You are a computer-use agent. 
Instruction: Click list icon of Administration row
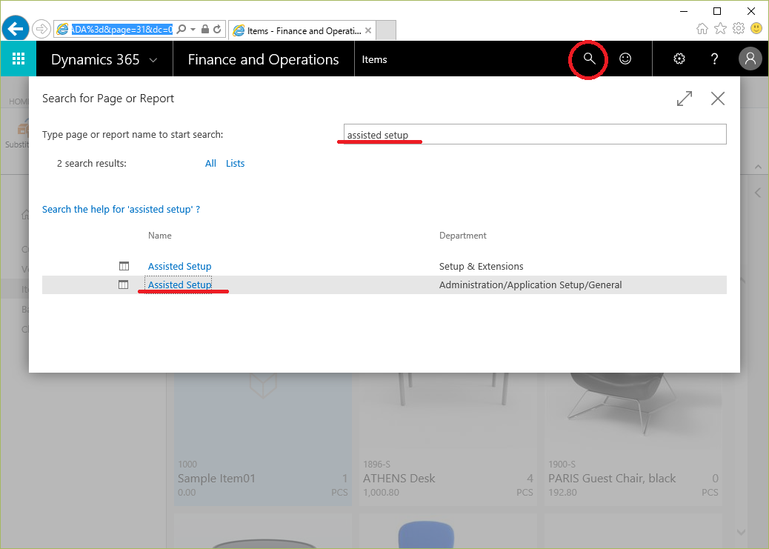(x=124, y=285)
